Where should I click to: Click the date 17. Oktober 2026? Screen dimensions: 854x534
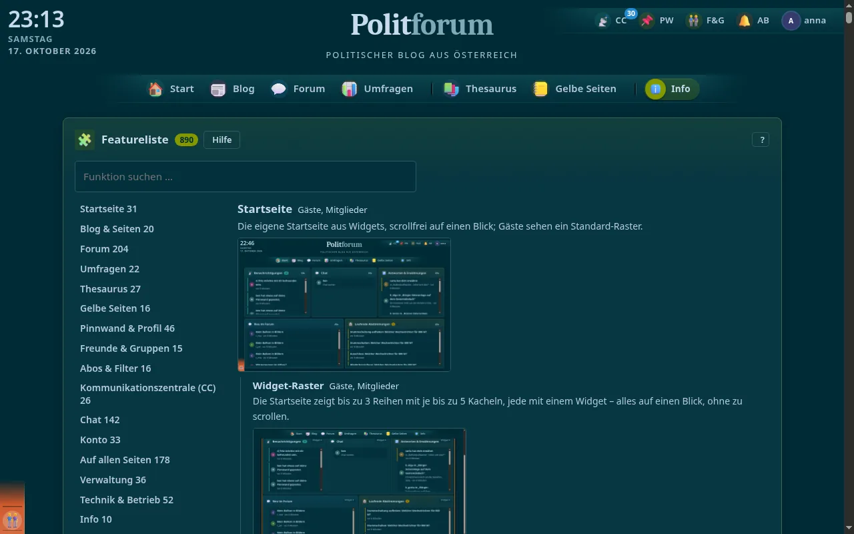pyautogui.click(x=52, y=51)
